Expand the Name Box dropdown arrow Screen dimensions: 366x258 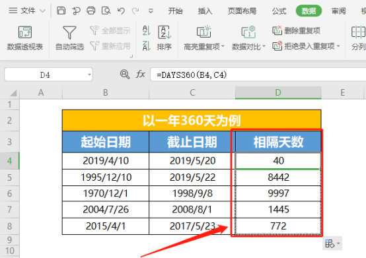pos(89,75)
